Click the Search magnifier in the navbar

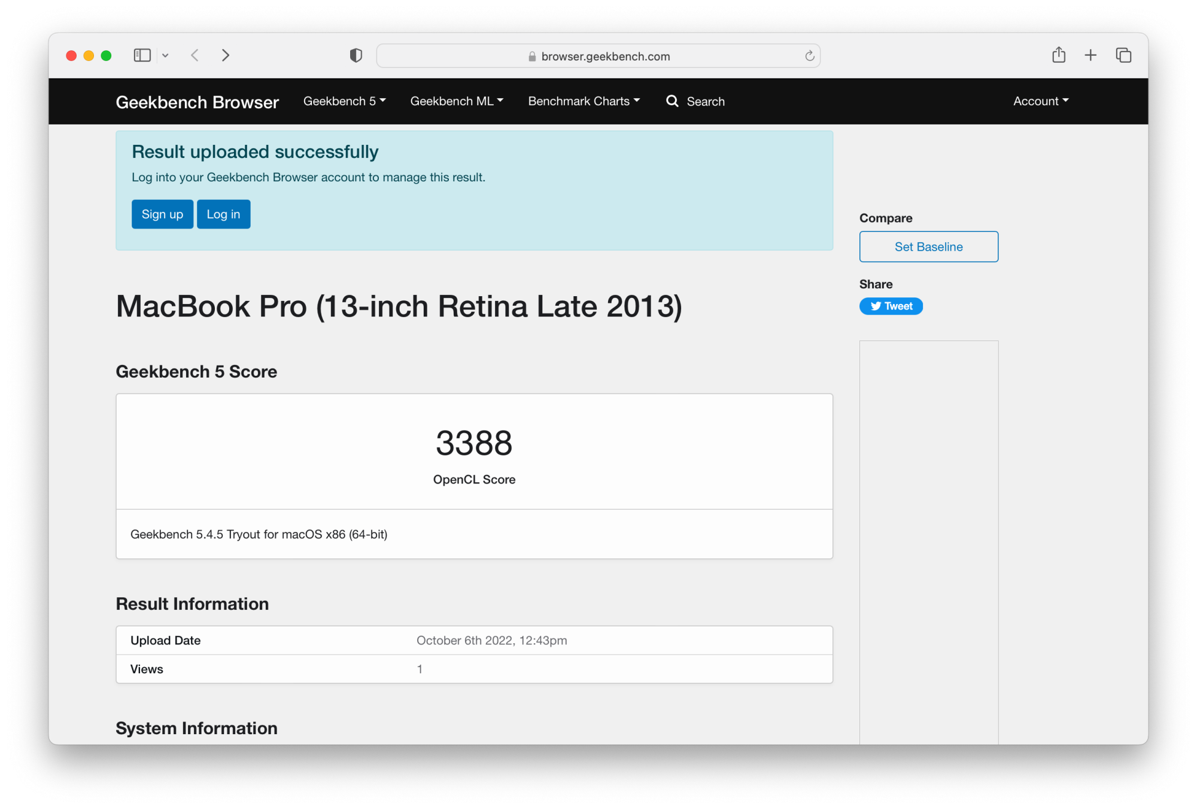tap(673, 101)
